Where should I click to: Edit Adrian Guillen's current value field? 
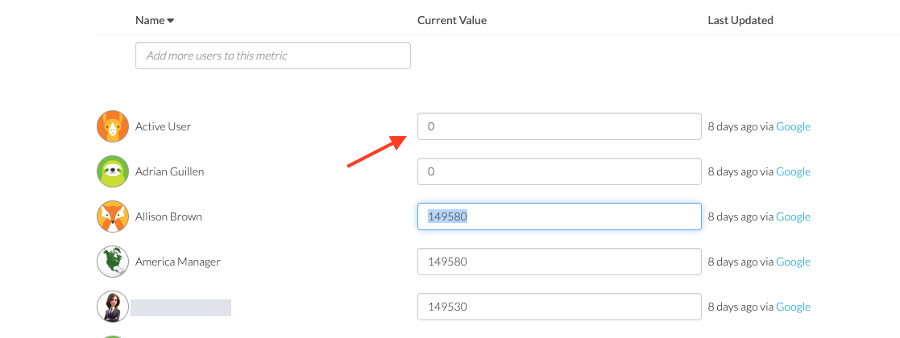tap(559, 171)
